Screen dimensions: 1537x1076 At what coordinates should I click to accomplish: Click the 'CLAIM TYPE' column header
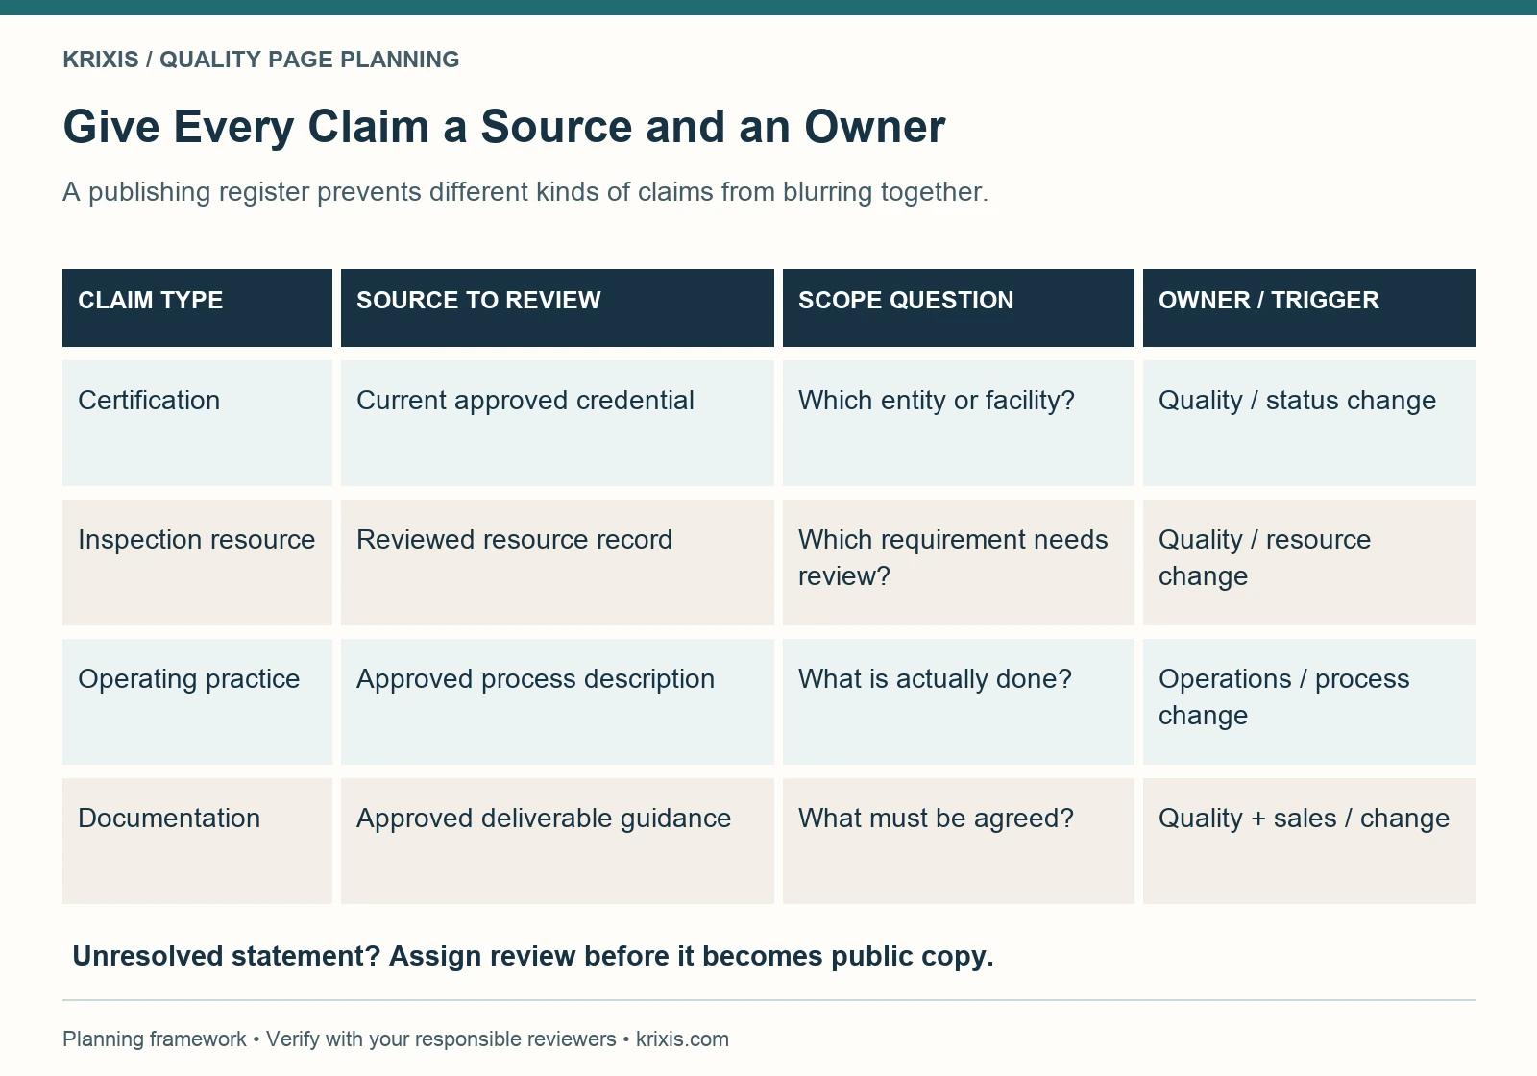coord(197,307)
